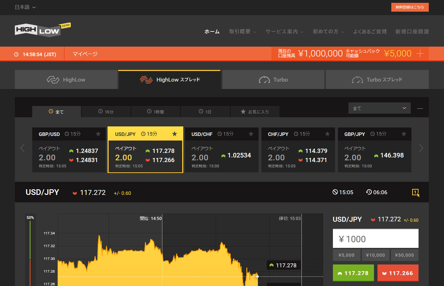Click the 締切: 15:03 chart marker
444x286 pixels.
coord(290,219)
